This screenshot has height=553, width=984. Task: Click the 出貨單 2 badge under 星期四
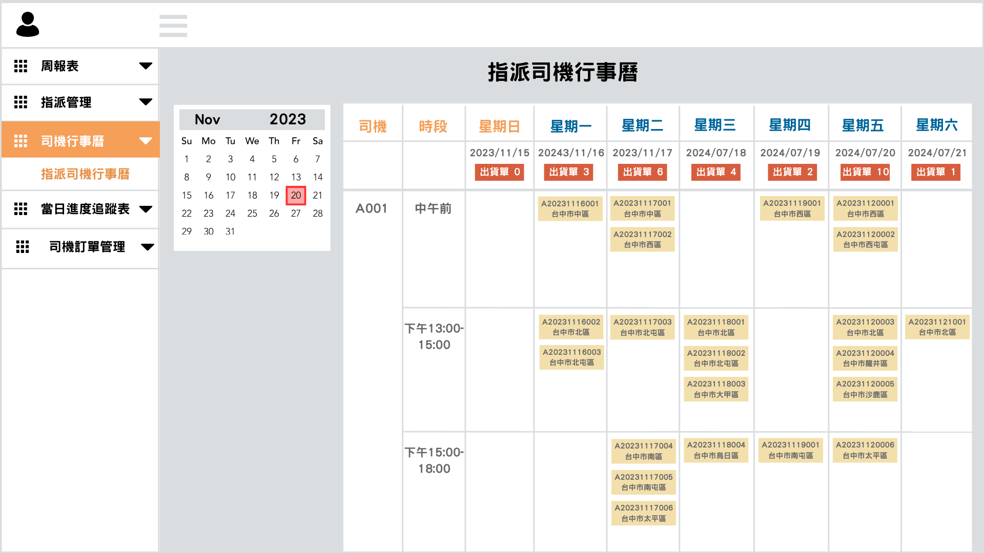click(792, 172)
